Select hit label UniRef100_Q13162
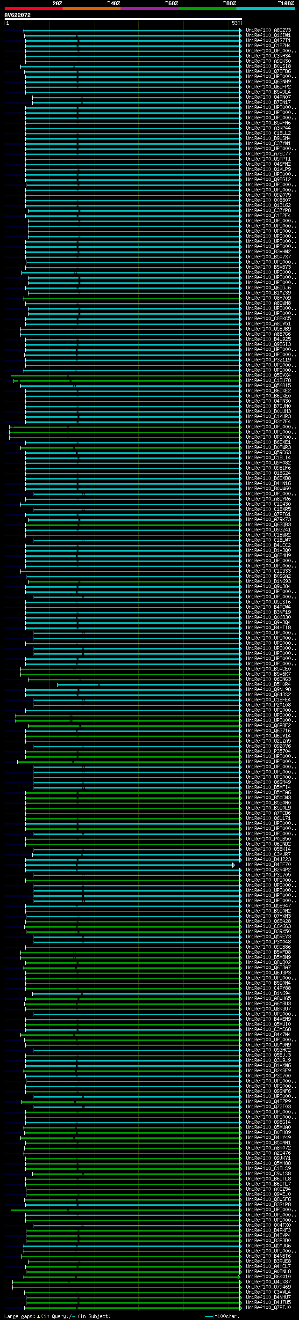Viewport: 299px width, 1320px height. pos(268,206)
